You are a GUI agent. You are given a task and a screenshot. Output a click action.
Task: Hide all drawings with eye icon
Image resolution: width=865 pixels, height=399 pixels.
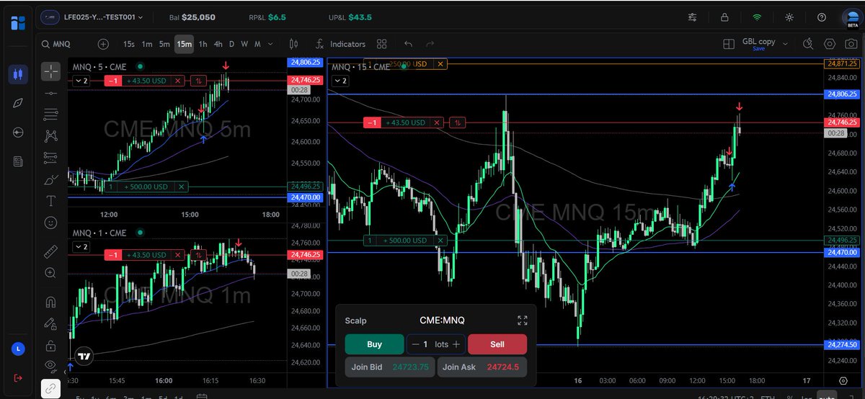pos(50,366)
